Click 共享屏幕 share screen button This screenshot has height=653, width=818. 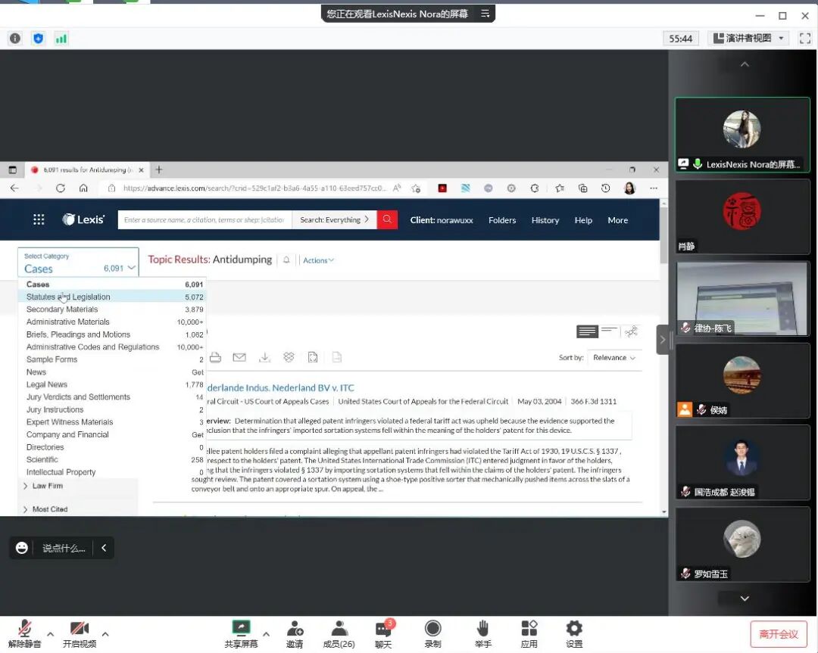241,634
